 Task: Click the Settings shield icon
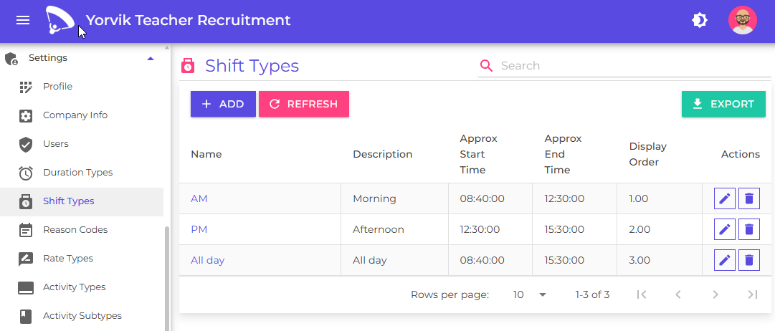click(x=11, y=59)
